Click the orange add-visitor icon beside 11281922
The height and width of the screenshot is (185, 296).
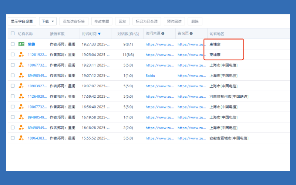tap(21, 54)
